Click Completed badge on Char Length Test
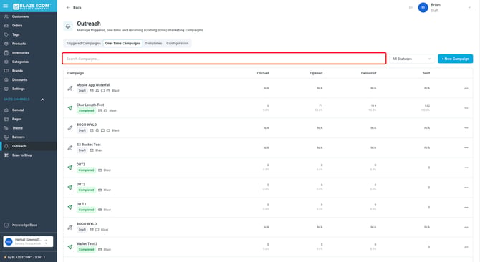Viewport: 480px width, 262px height. click(86, 111)
